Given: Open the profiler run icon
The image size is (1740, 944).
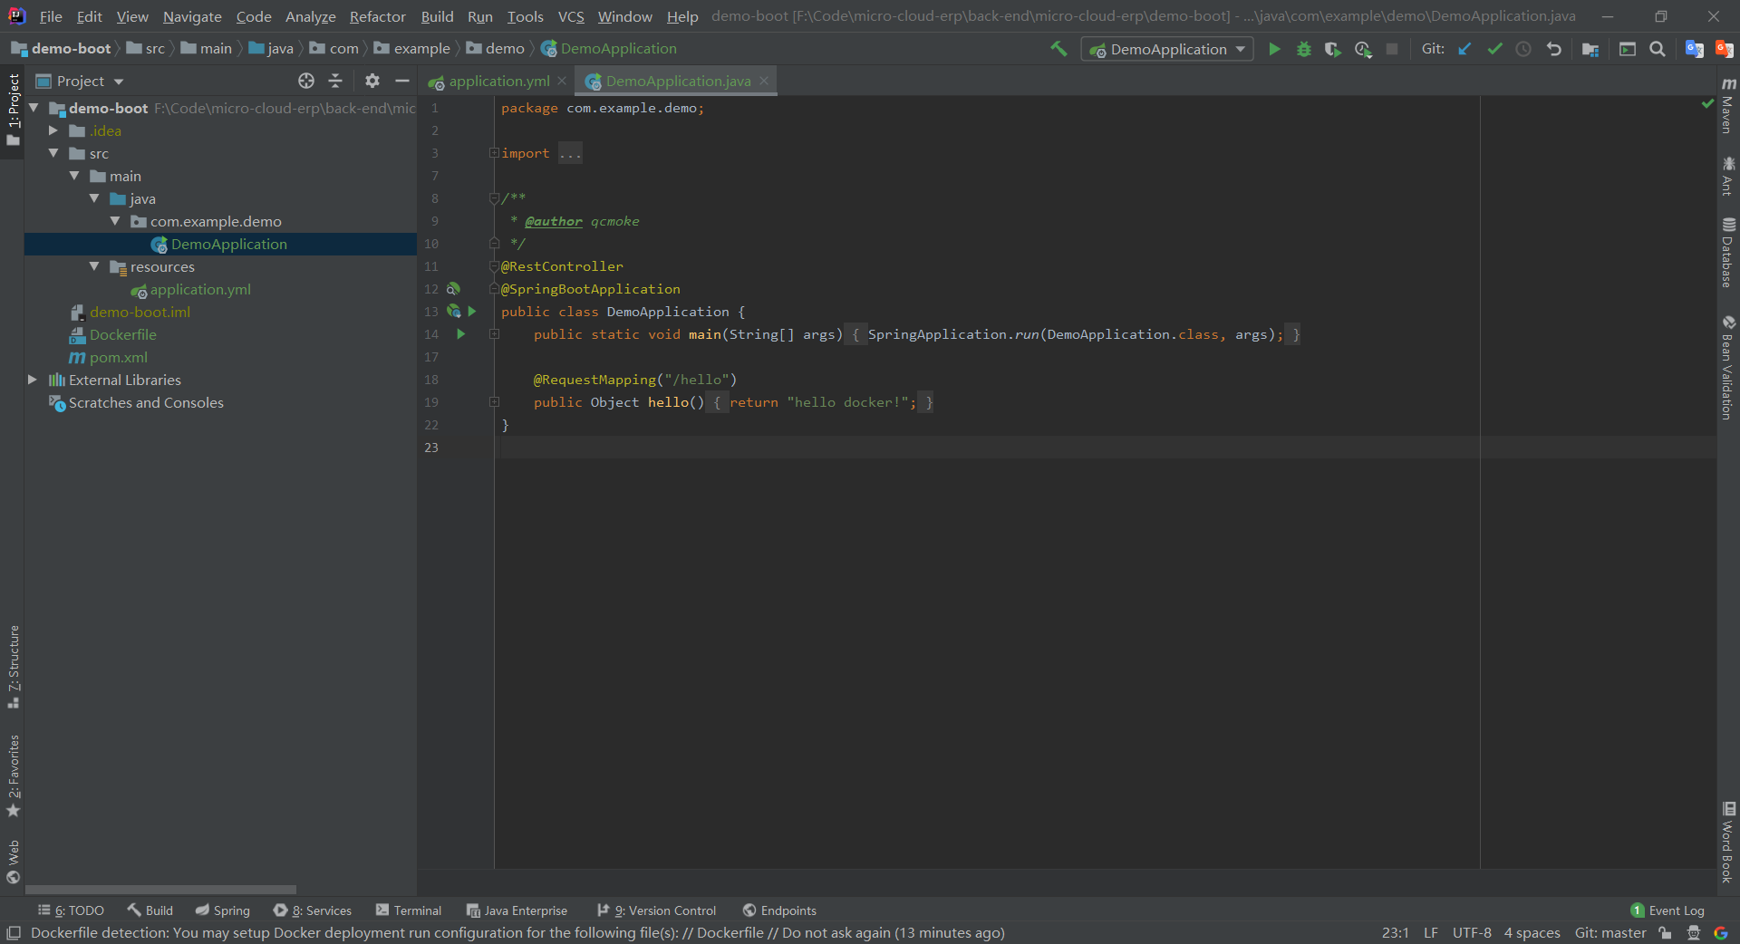Looking at the screenshot, I should tap(1362, 49).
